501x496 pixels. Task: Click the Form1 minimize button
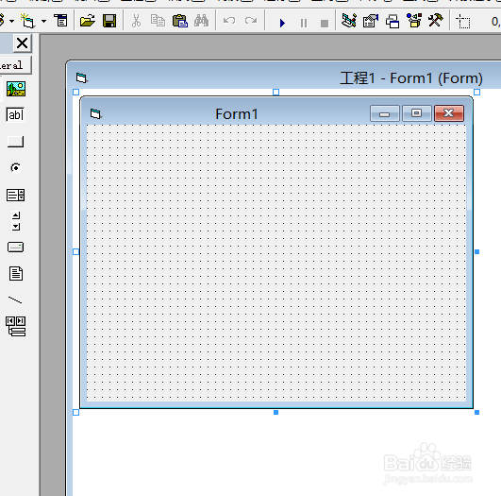tap(385, 113)
